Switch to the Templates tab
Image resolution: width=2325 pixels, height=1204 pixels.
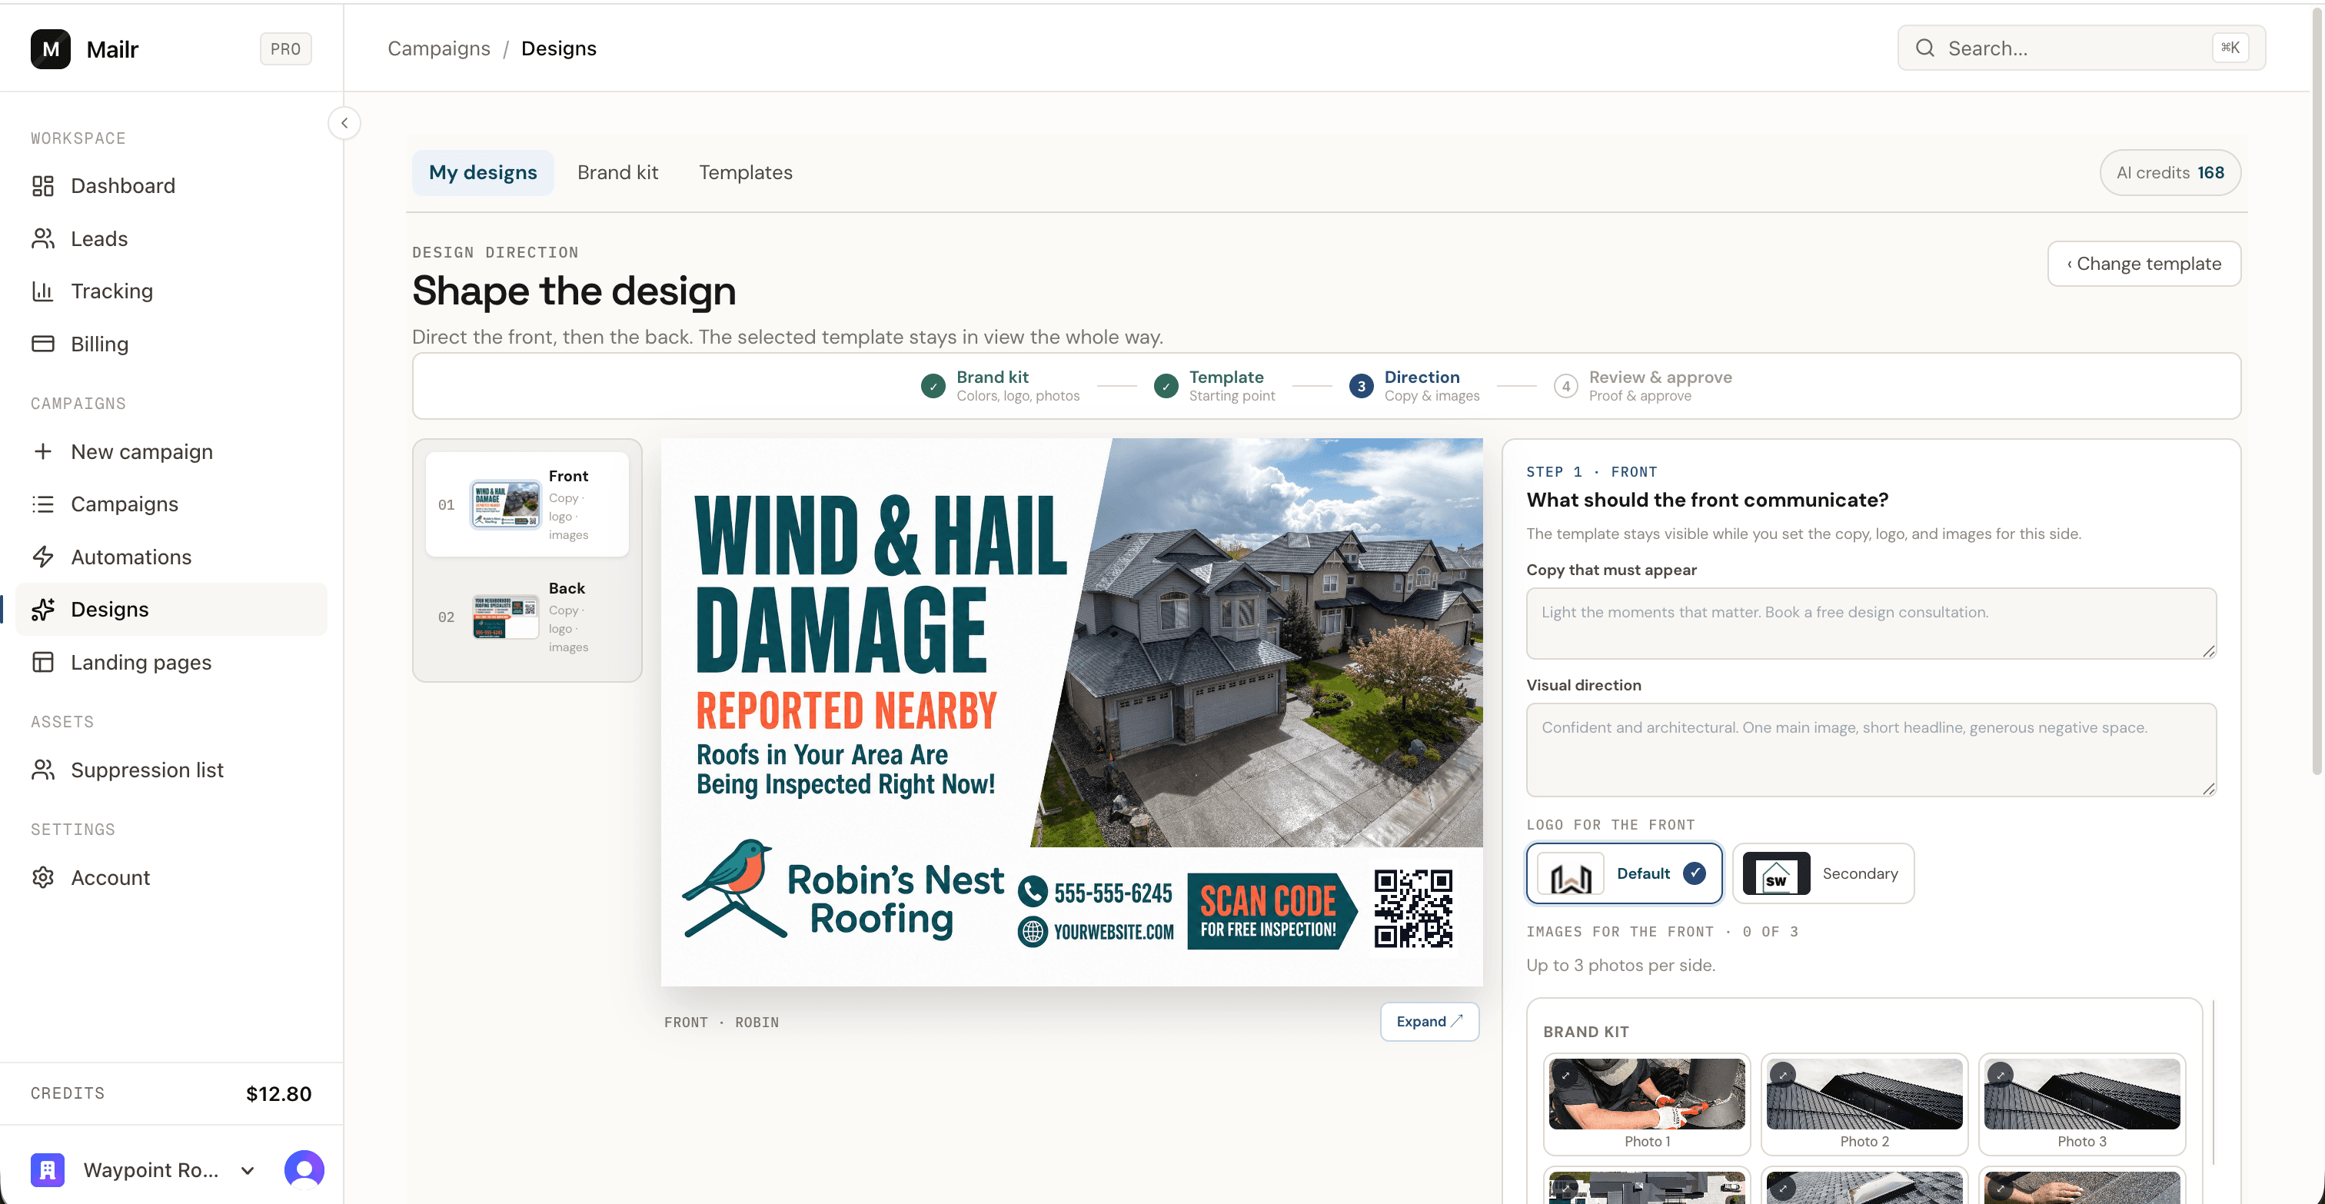pyautogui.click(x=746, y=172)
